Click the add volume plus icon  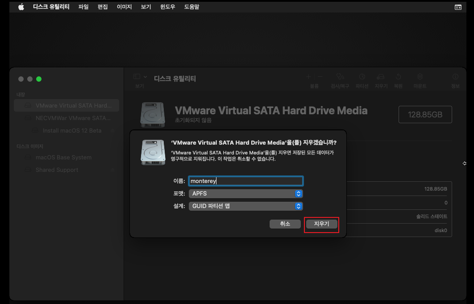[x=308, y=77]
